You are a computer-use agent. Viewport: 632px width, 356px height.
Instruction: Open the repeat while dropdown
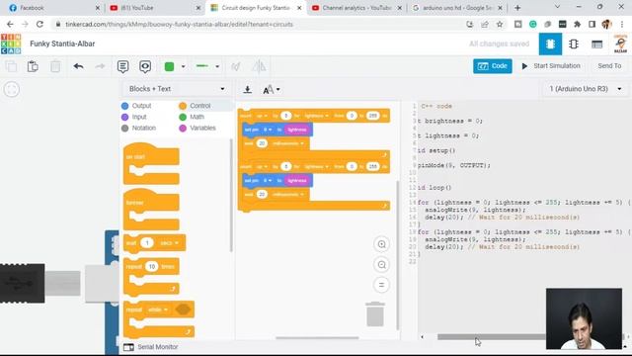(158, 310)
